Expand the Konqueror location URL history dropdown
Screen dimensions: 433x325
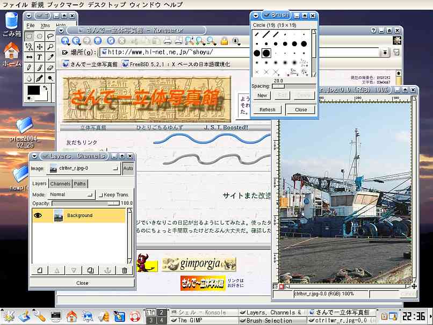[x=385, y=53]
